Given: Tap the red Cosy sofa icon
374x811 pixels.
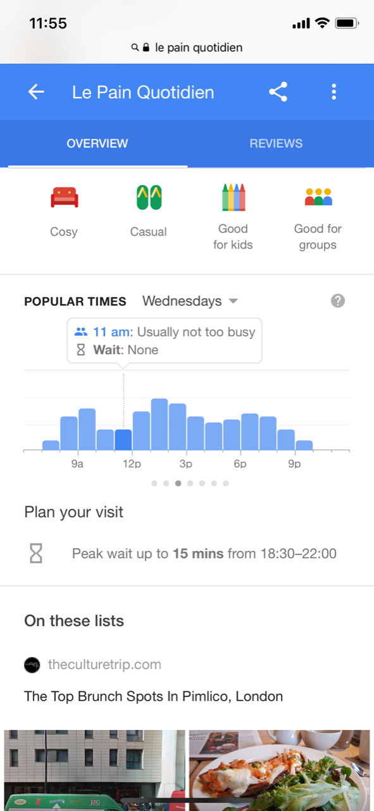Looking at the screenshot, I should tap(64, 197).
